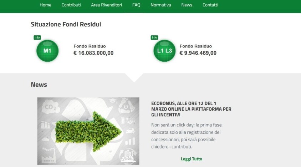301x167 pixels.
Task: Click the Fondo Residuo label beside M1
Action: click(x=90, y=46)
